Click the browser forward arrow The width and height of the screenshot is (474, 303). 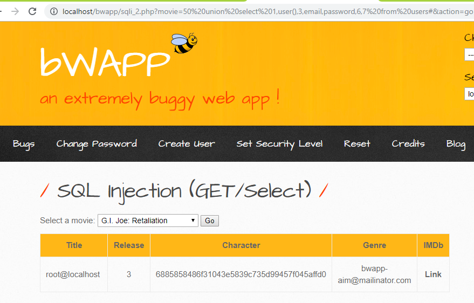[15, 11]
